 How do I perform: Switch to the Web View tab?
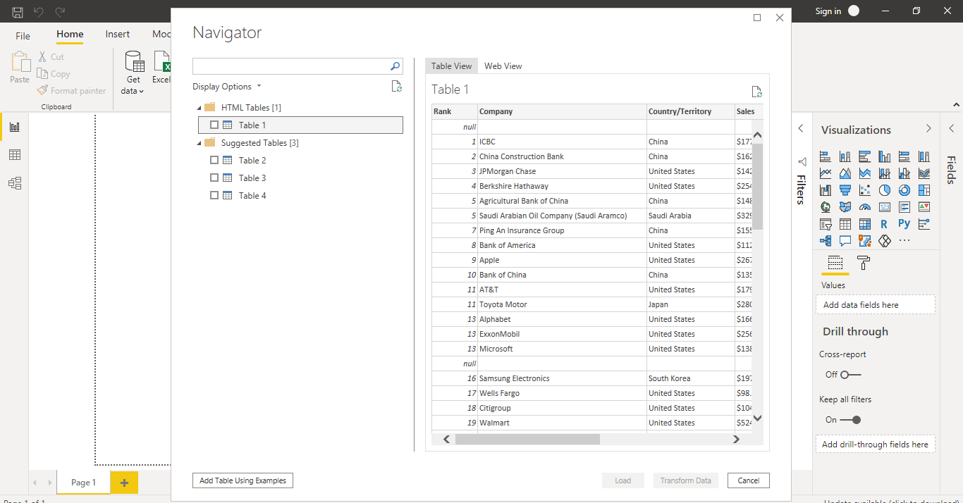coord(503,66)
